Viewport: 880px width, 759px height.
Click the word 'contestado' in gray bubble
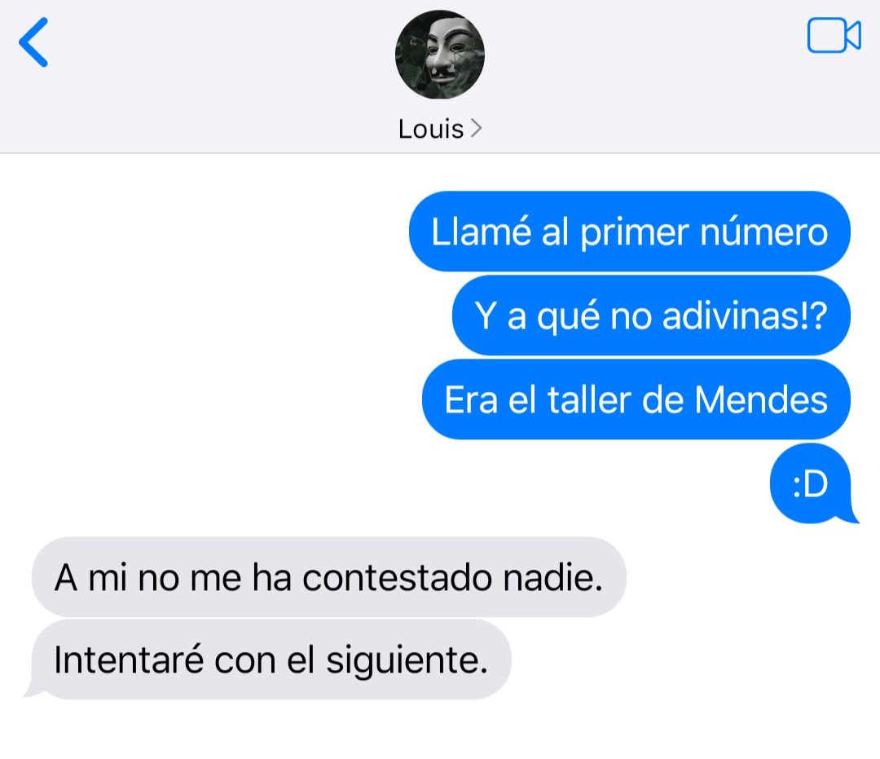[x=398, y=577]
